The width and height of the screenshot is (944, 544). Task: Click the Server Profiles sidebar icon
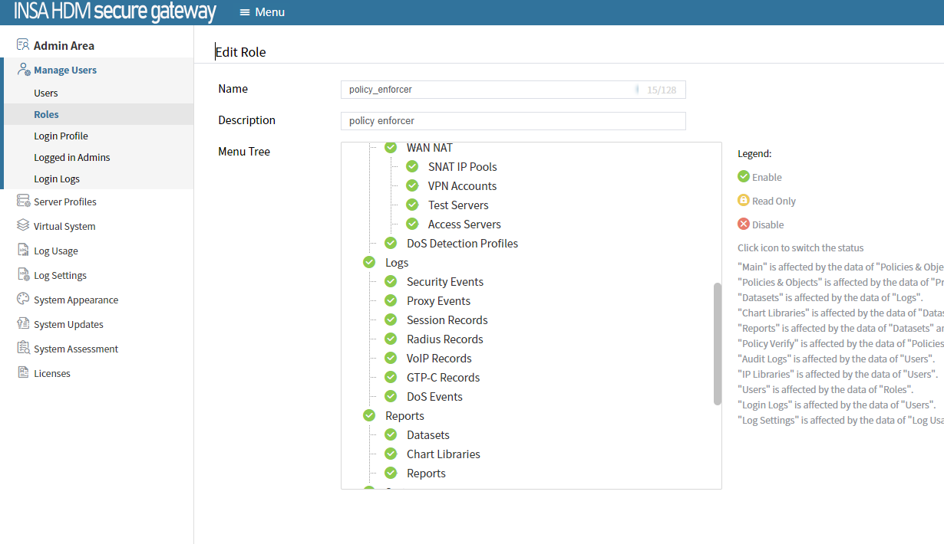click(23, 202)
